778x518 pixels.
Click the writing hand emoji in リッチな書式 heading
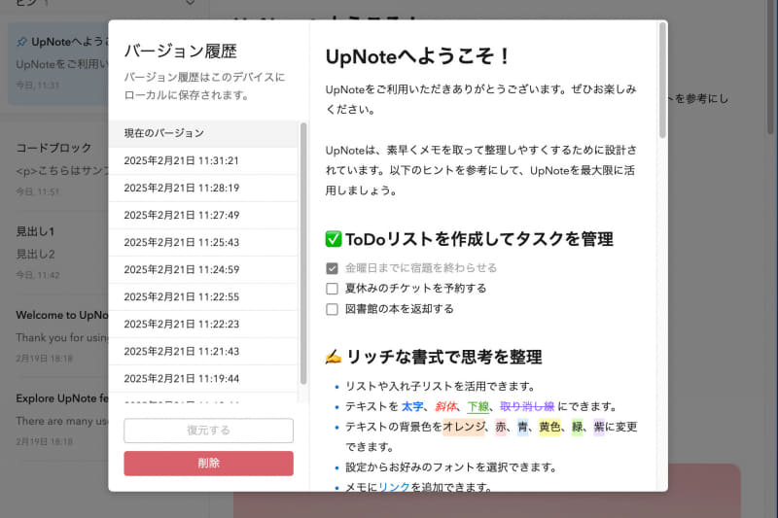pyautogui.click(x=334, y=357)
